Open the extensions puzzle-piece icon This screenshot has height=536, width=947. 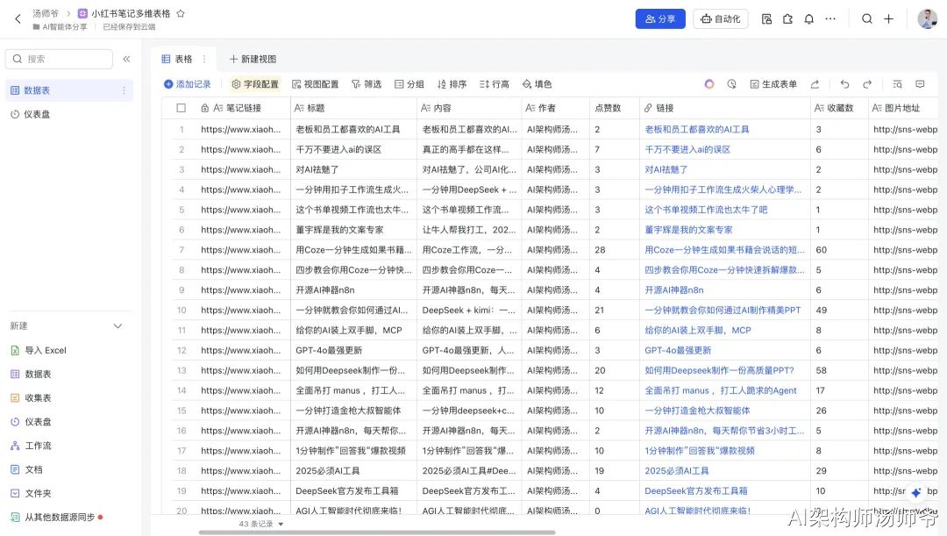click(x=787, y=18)
